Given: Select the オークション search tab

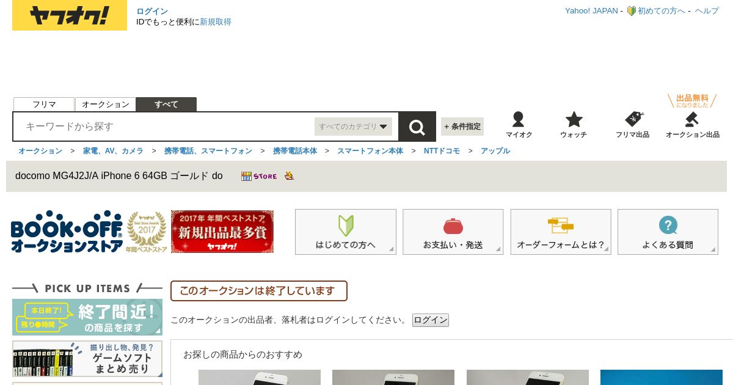Looking at the screenshot, I should (x=106, y=105).
